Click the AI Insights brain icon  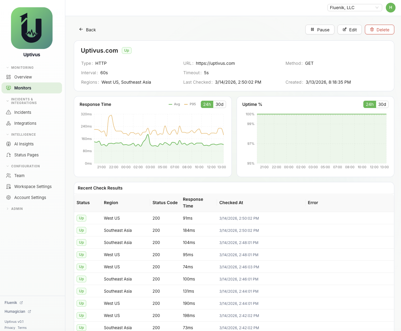click(9, 144)
